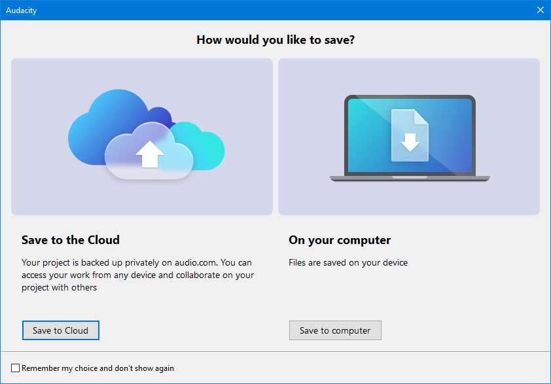This screenshot has width=551, height=384.
Task: Close the save dialog with the X button
Action: pos(540,10)
